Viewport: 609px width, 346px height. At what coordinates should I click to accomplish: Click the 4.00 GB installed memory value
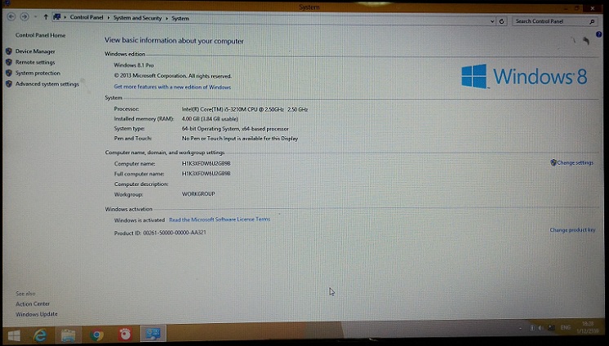click(210, 119)
